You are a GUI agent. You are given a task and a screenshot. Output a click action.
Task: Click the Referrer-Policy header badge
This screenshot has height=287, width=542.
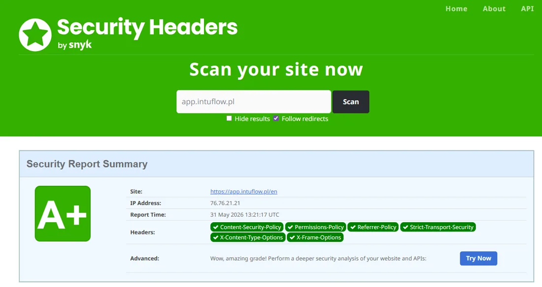point(373,227)
